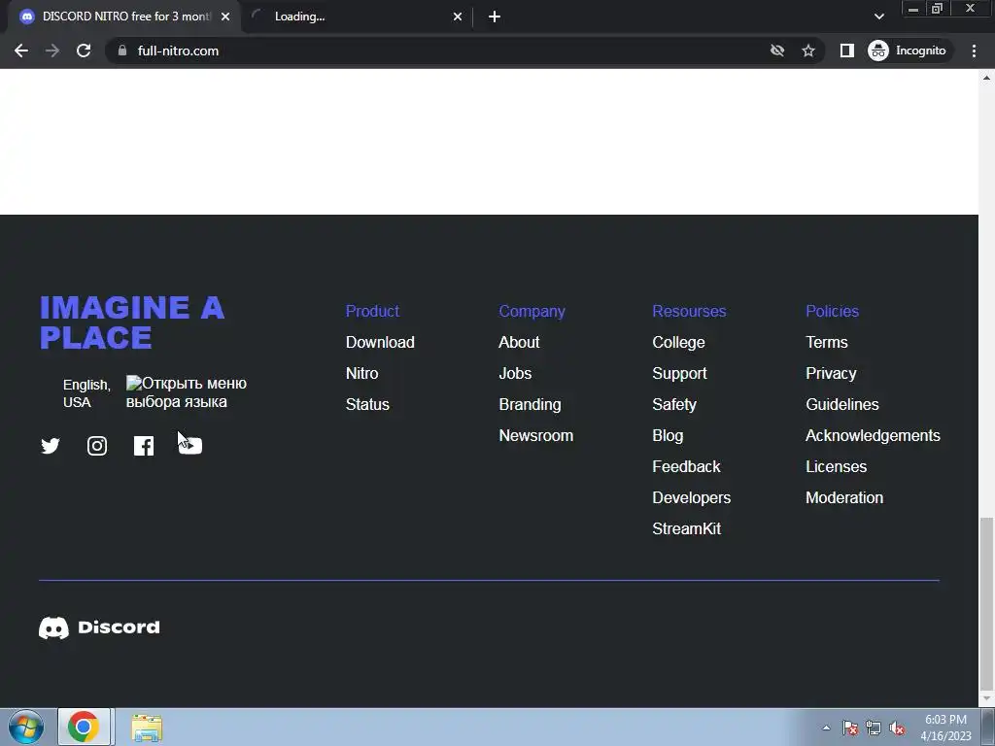Close the Discord Nitro tab
Viewport: 995px width, 746px height.
pos(225,17)
